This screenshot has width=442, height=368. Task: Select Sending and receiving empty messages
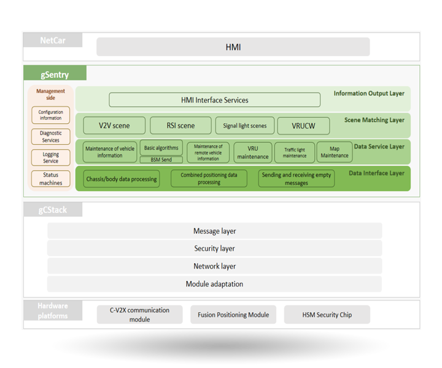coord(297,178)
